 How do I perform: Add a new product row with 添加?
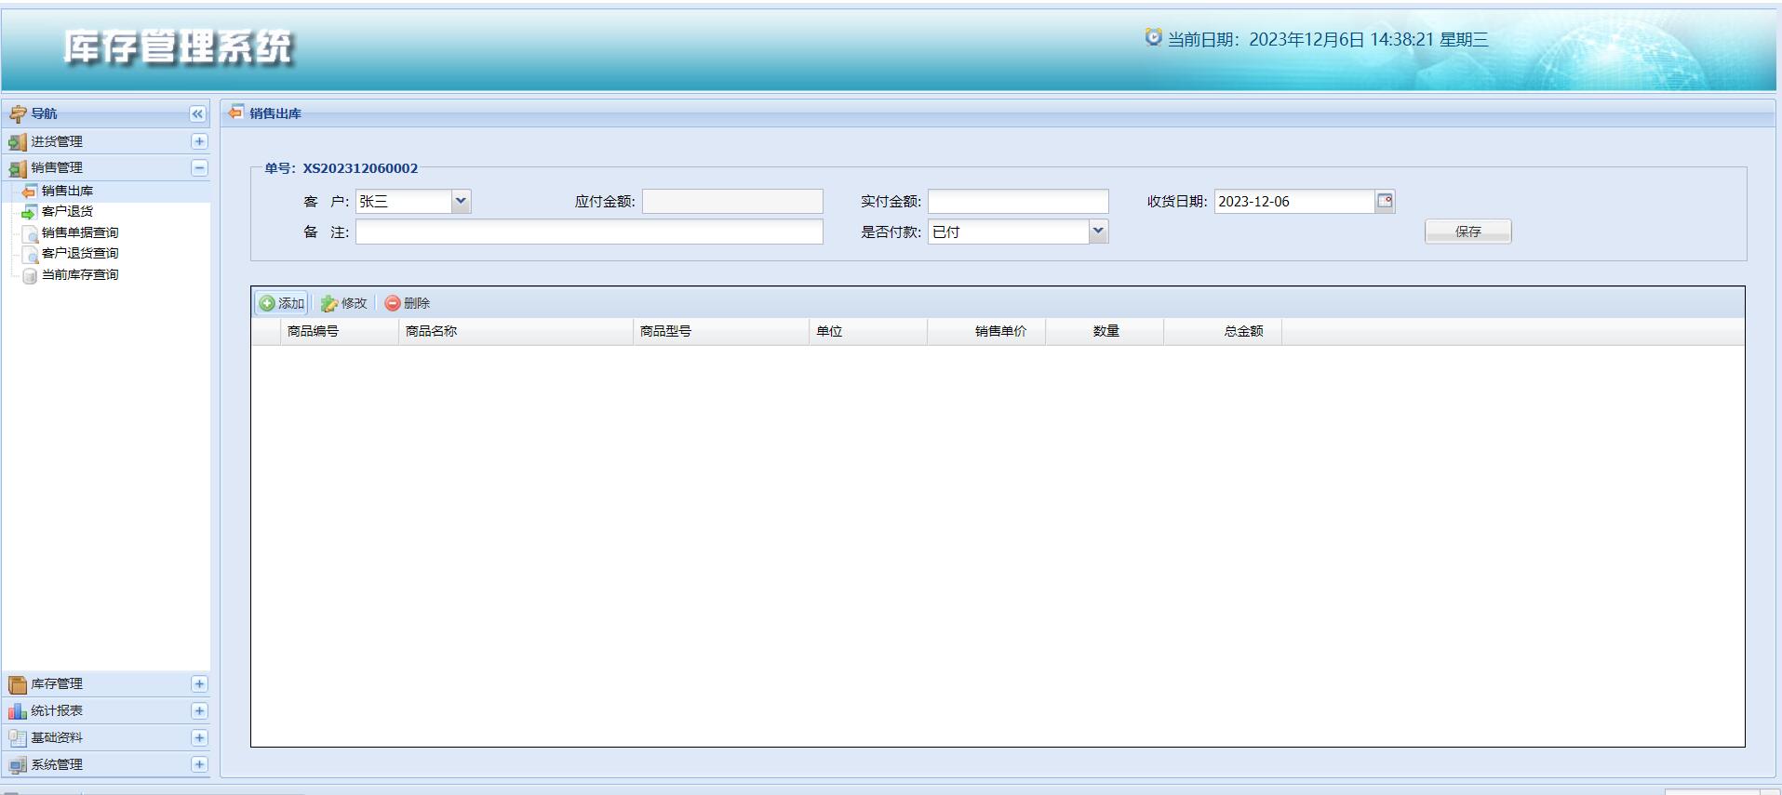point(282,303)
